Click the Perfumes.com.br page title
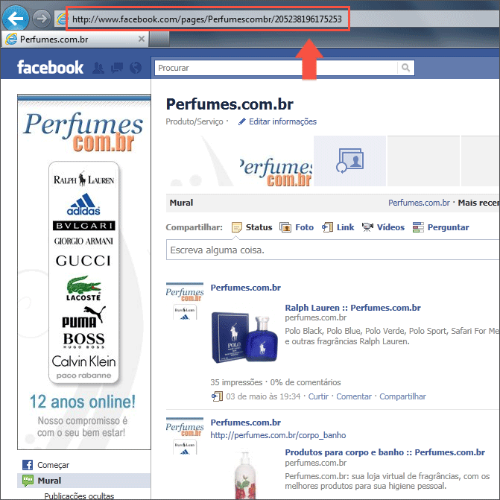Image resolution: width=500 pixels, height=500 pixels. point(230,104)
